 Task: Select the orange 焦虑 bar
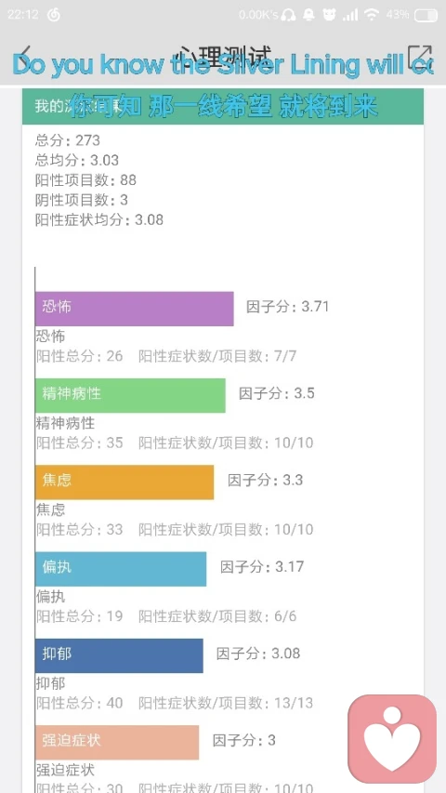(125, 482)
